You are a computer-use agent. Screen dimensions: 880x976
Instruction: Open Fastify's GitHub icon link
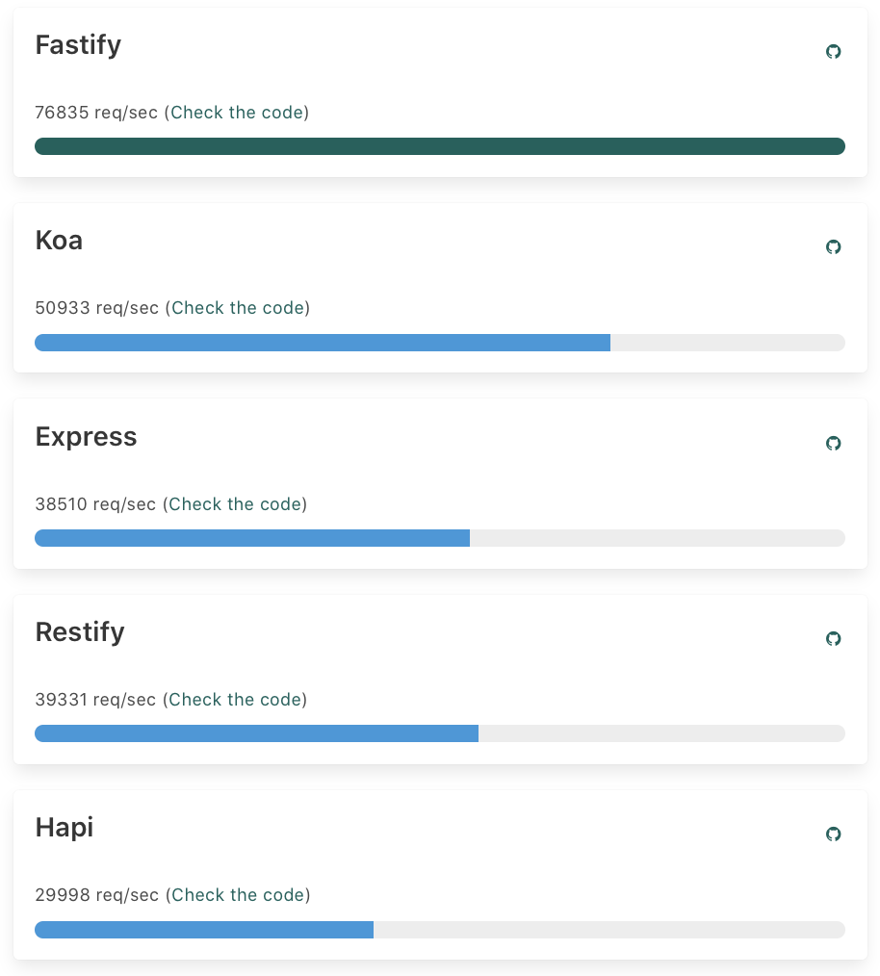833,51
